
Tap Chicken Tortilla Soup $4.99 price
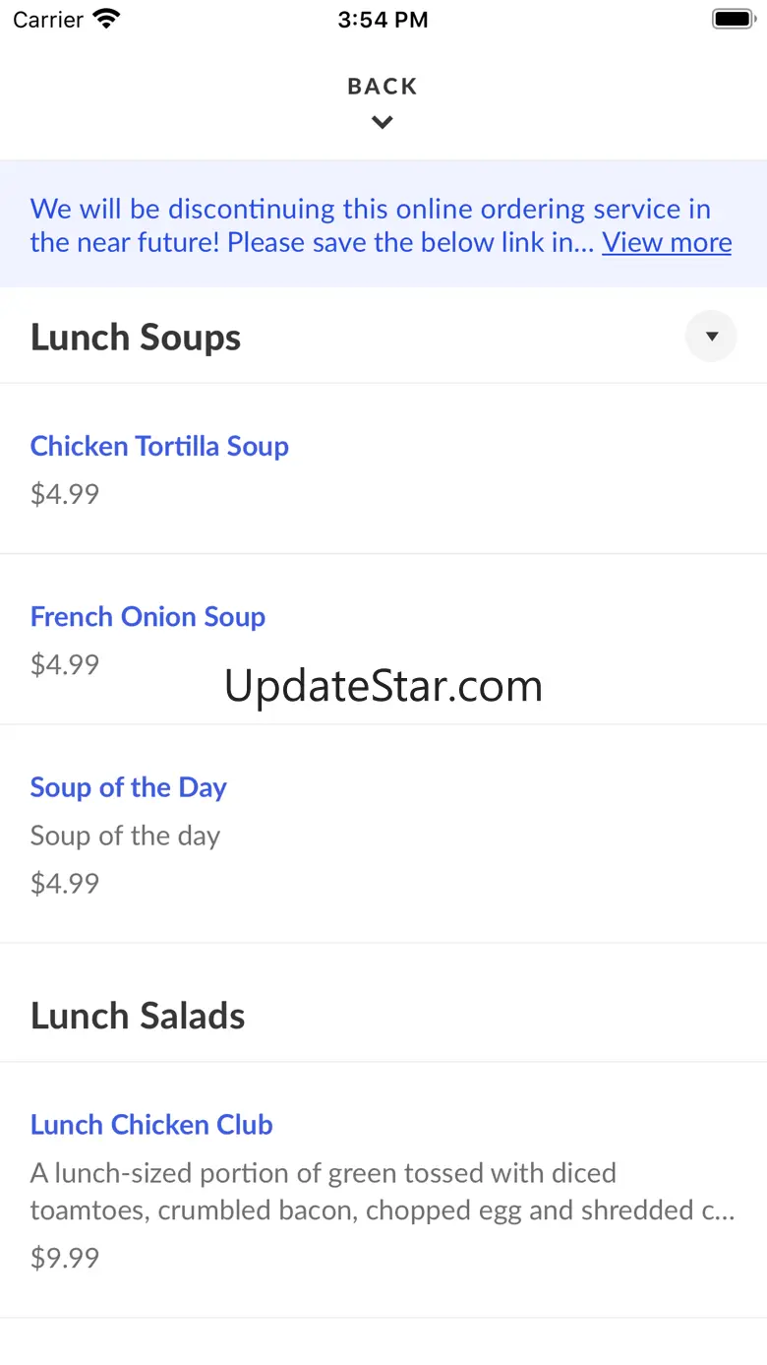click(65, 494)
